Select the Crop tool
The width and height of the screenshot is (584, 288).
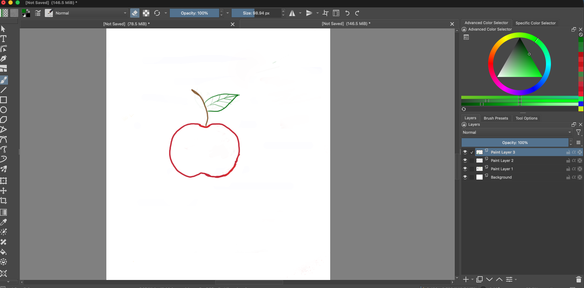3,201
